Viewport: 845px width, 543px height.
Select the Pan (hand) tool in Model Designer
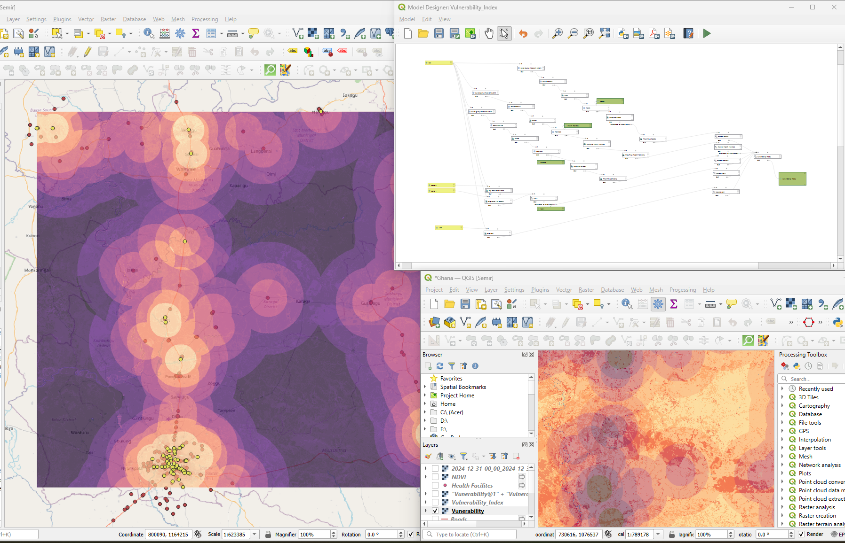(489, 33)
